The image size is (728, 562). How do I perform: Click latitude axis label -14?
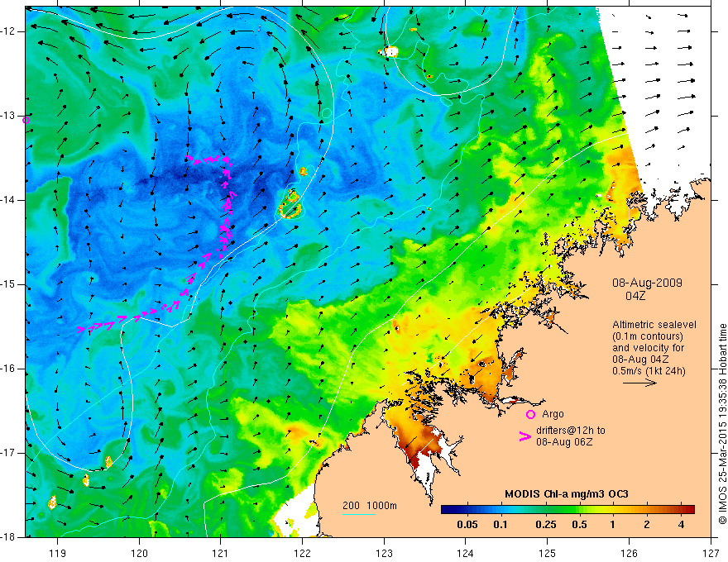click(x=9, y=200)
